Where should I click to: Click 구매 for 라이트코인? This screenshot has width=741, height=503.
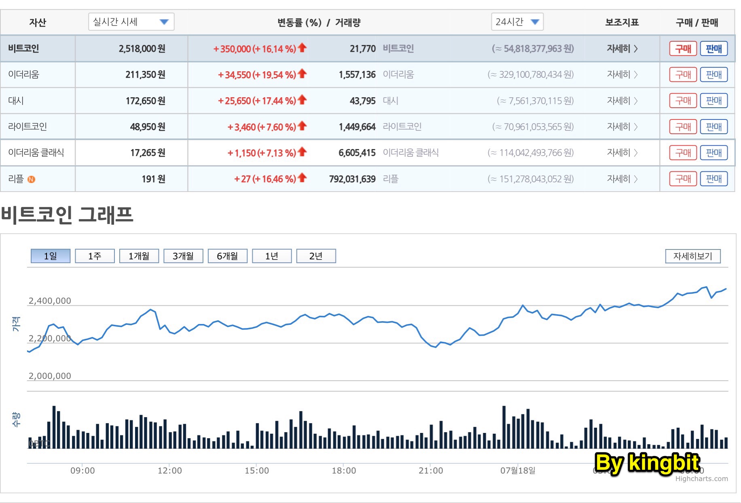pos(683,127)
